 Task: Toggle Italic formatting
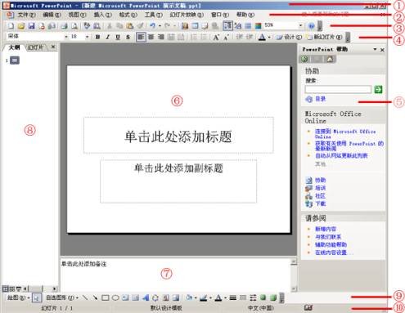pos(108,37)
